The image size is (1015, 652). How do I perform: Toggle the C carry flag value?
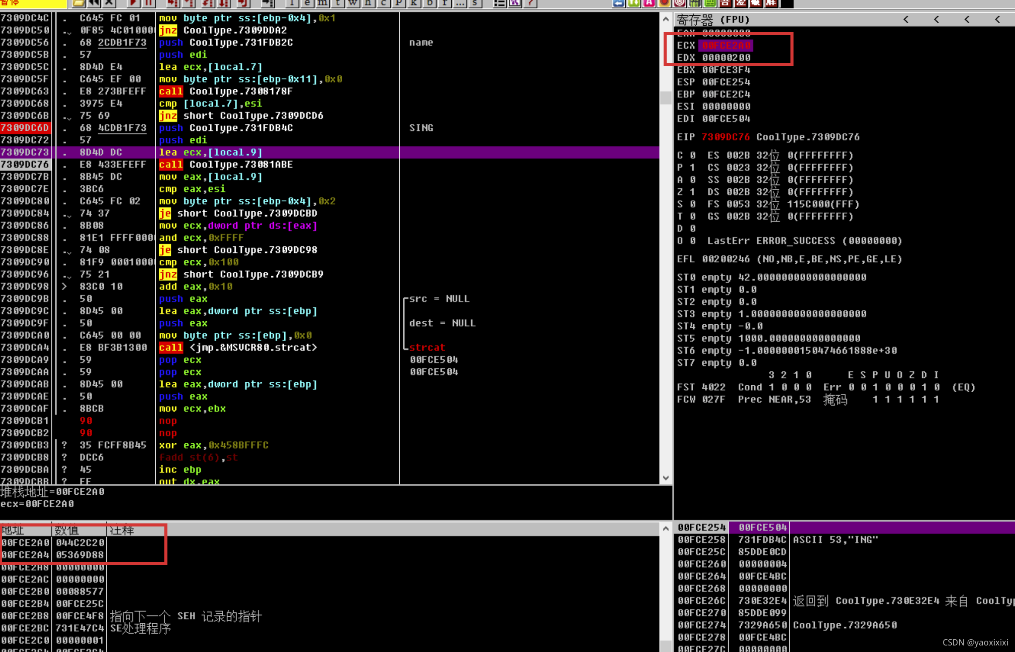[x=693, y=155]
